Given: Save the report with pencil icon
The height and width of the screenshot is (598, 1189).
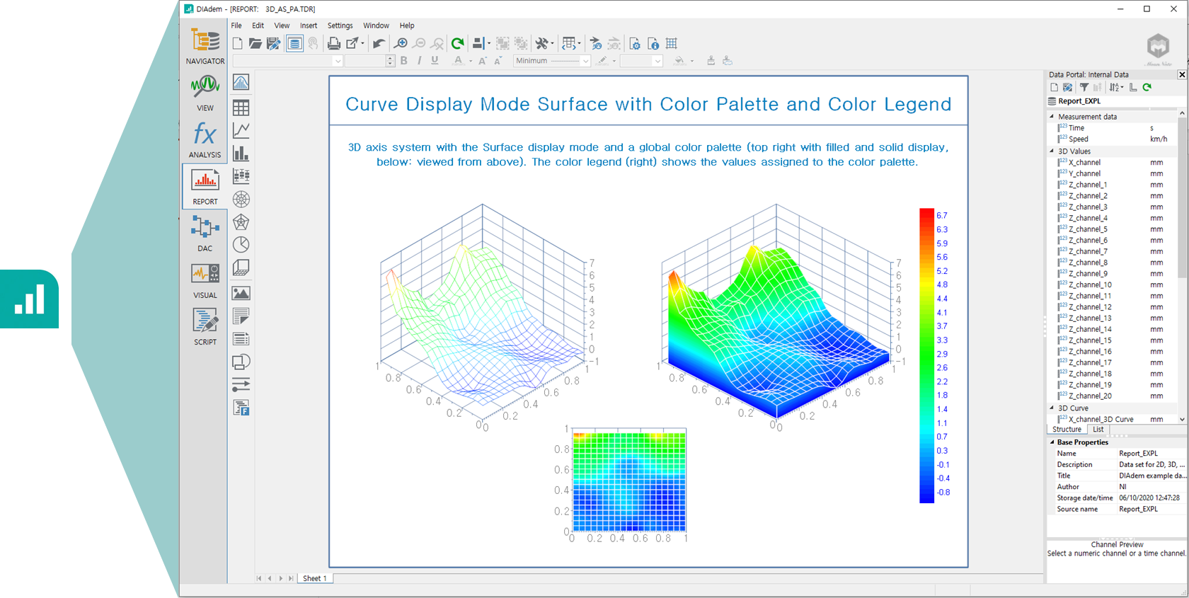Looking at the screenshot, I should pos(273,44).
